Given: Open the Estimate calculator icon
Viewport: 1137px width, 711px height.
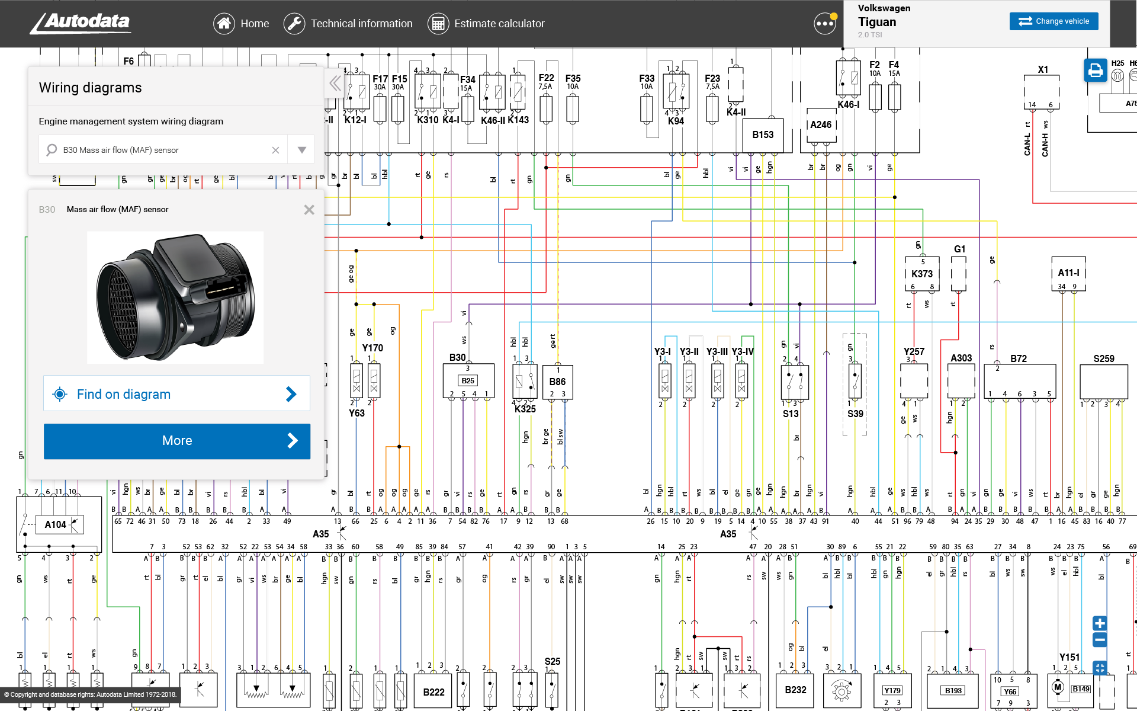Looking at the screenshot, I should (x=438, y=24).
